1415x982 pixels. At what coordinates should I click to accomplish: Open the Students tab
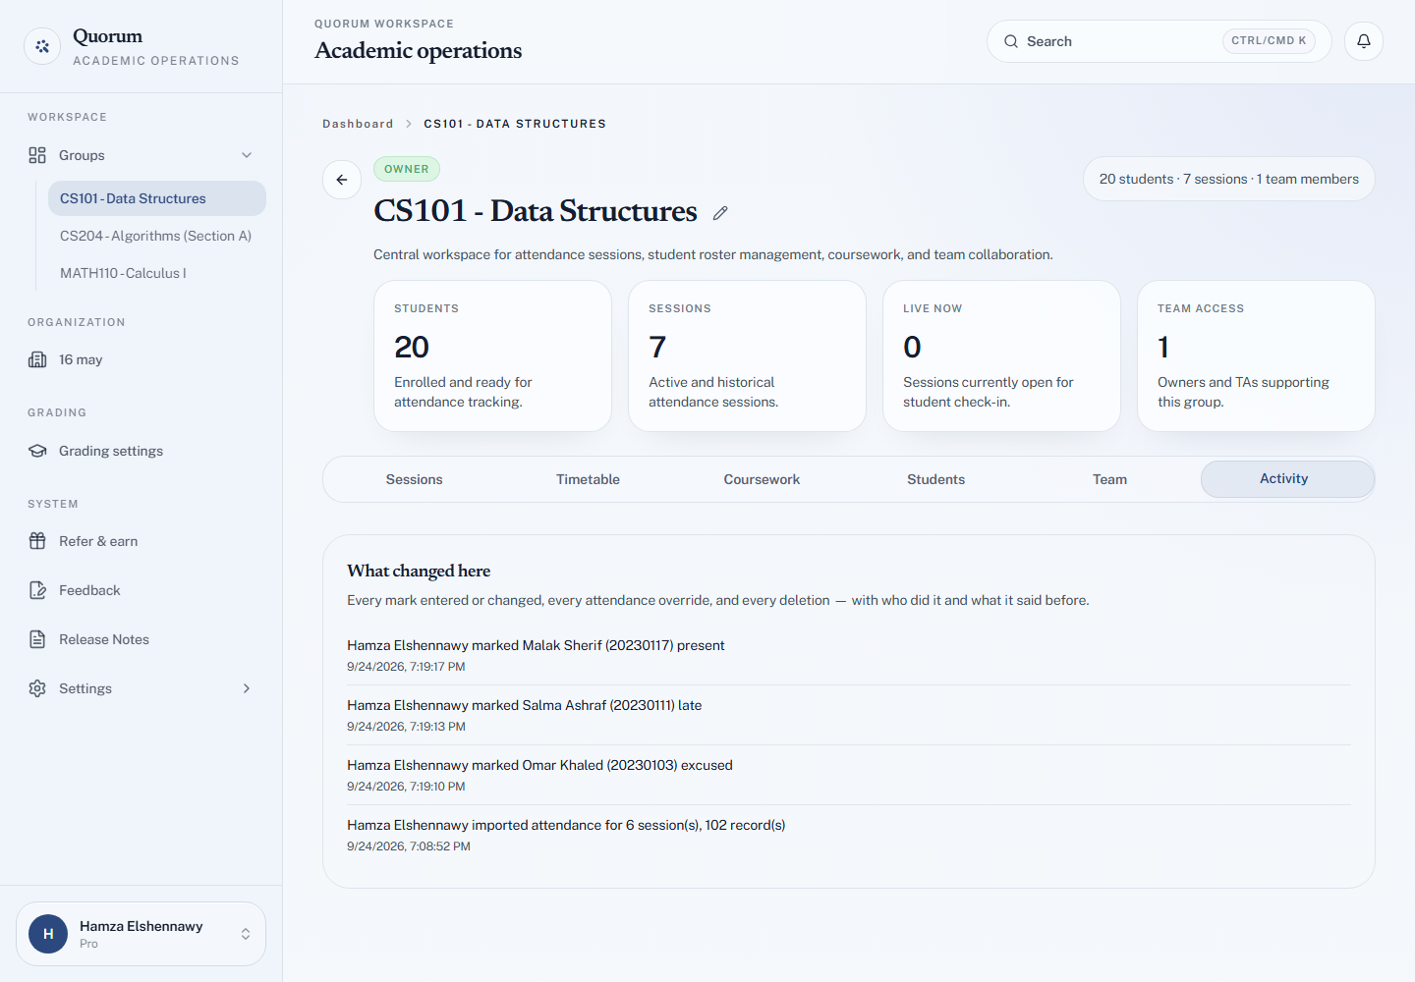935,479
